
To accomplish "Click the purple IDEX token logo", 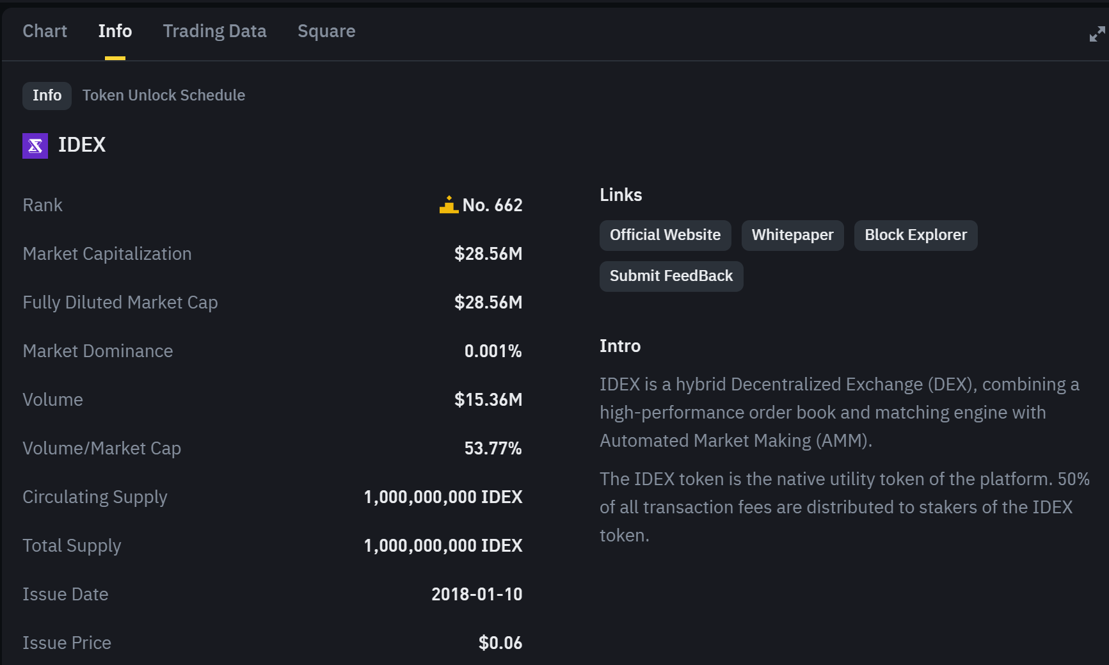I will pos(35,146).
